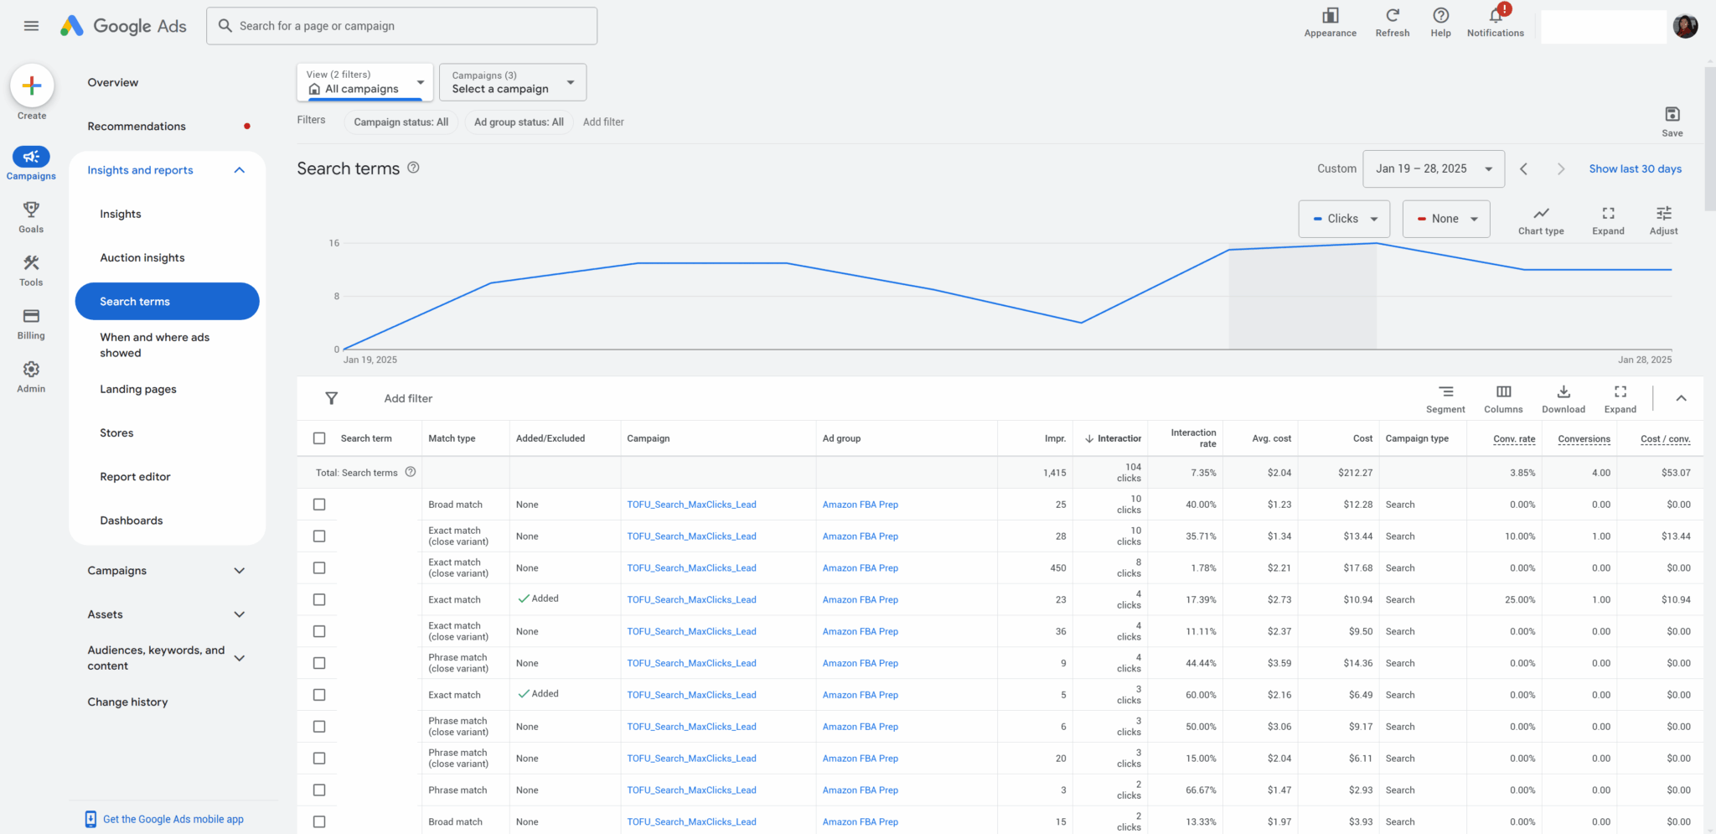Open the Jan 19 – 28, 2025 date picker
Screen dimensions: 1716x834
click(1434, 168)
